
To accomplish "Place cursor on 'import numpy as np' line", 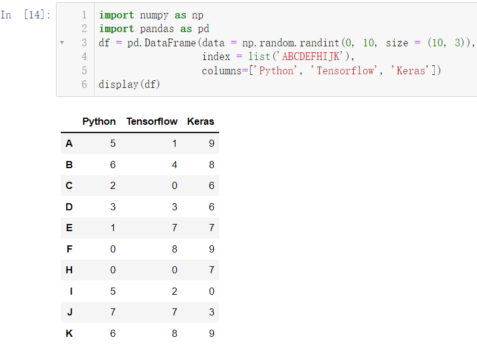I will click(x=151, y=15).
